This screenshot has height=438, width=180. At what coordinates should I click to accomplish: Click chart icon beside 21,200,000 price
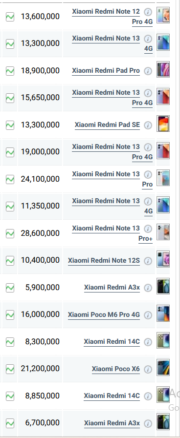coord(10,369)
